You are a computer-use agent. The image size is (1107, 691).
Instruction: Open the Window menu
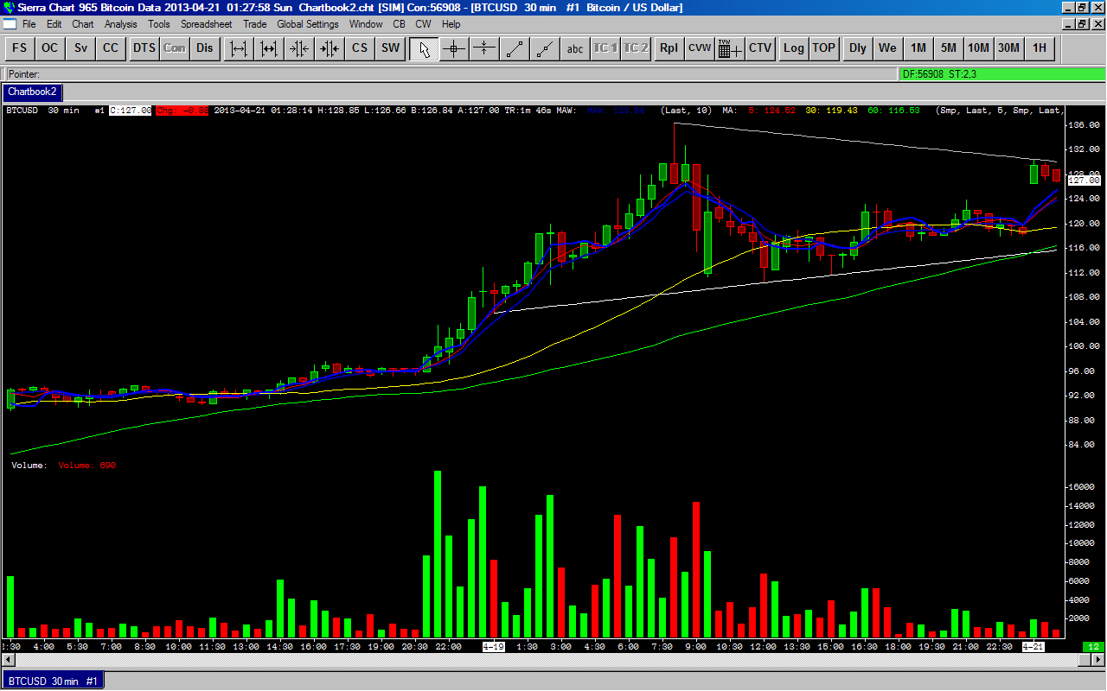click(x=366, y=24)
